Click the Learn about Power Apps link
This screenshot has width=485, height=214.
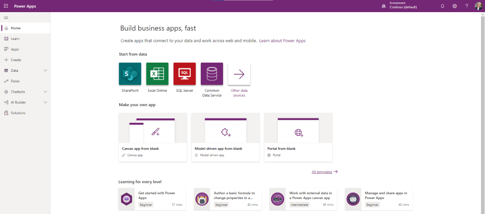(x=282, y=41)
